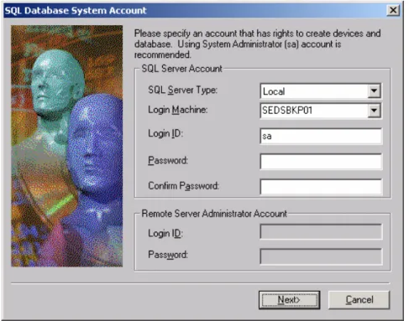409x321 pixels.
Task: Click the SQL Server Type label
Action: coord(182,91)
